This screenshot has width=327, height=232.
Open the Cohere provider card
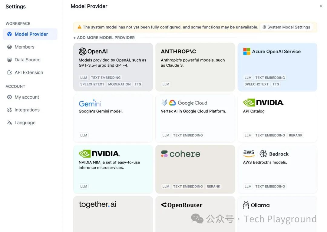coord(195,169)
